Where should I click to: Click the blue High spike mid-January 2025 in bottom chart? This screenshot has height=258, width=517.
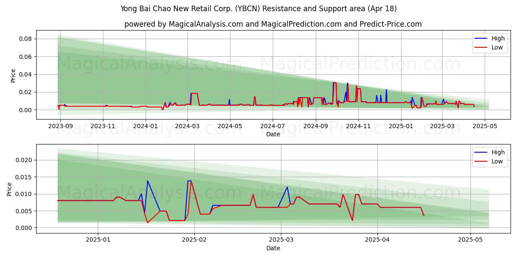point(147,181)
